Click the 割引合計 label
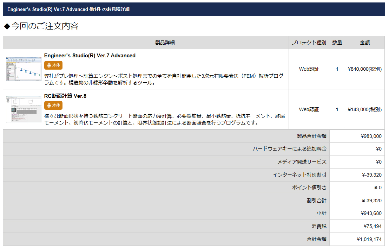The height and width of the screenshot is (248, 389). (317, 201)
